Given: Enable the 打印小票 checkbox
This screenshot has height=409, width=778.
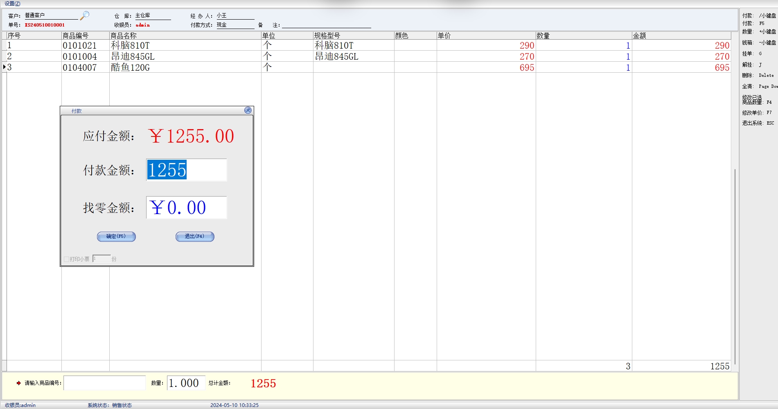Looking at the screenshot, I should pyautogui.click(x=66, y=259).
